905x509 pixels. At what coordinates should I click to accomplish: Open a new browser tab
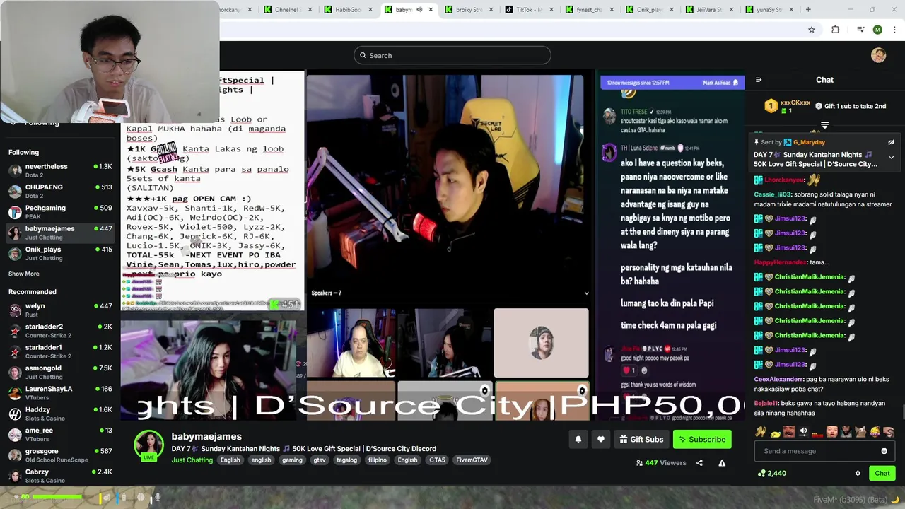[x=808, y=10]
